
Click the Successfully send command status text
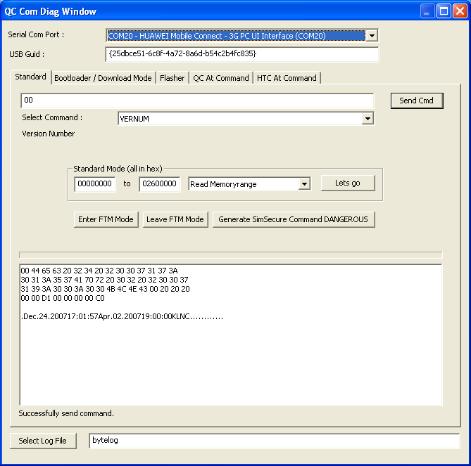tap(66, 413)
